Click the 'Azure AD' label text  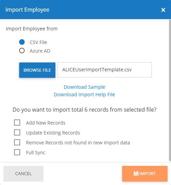click(x=40, y=51)
